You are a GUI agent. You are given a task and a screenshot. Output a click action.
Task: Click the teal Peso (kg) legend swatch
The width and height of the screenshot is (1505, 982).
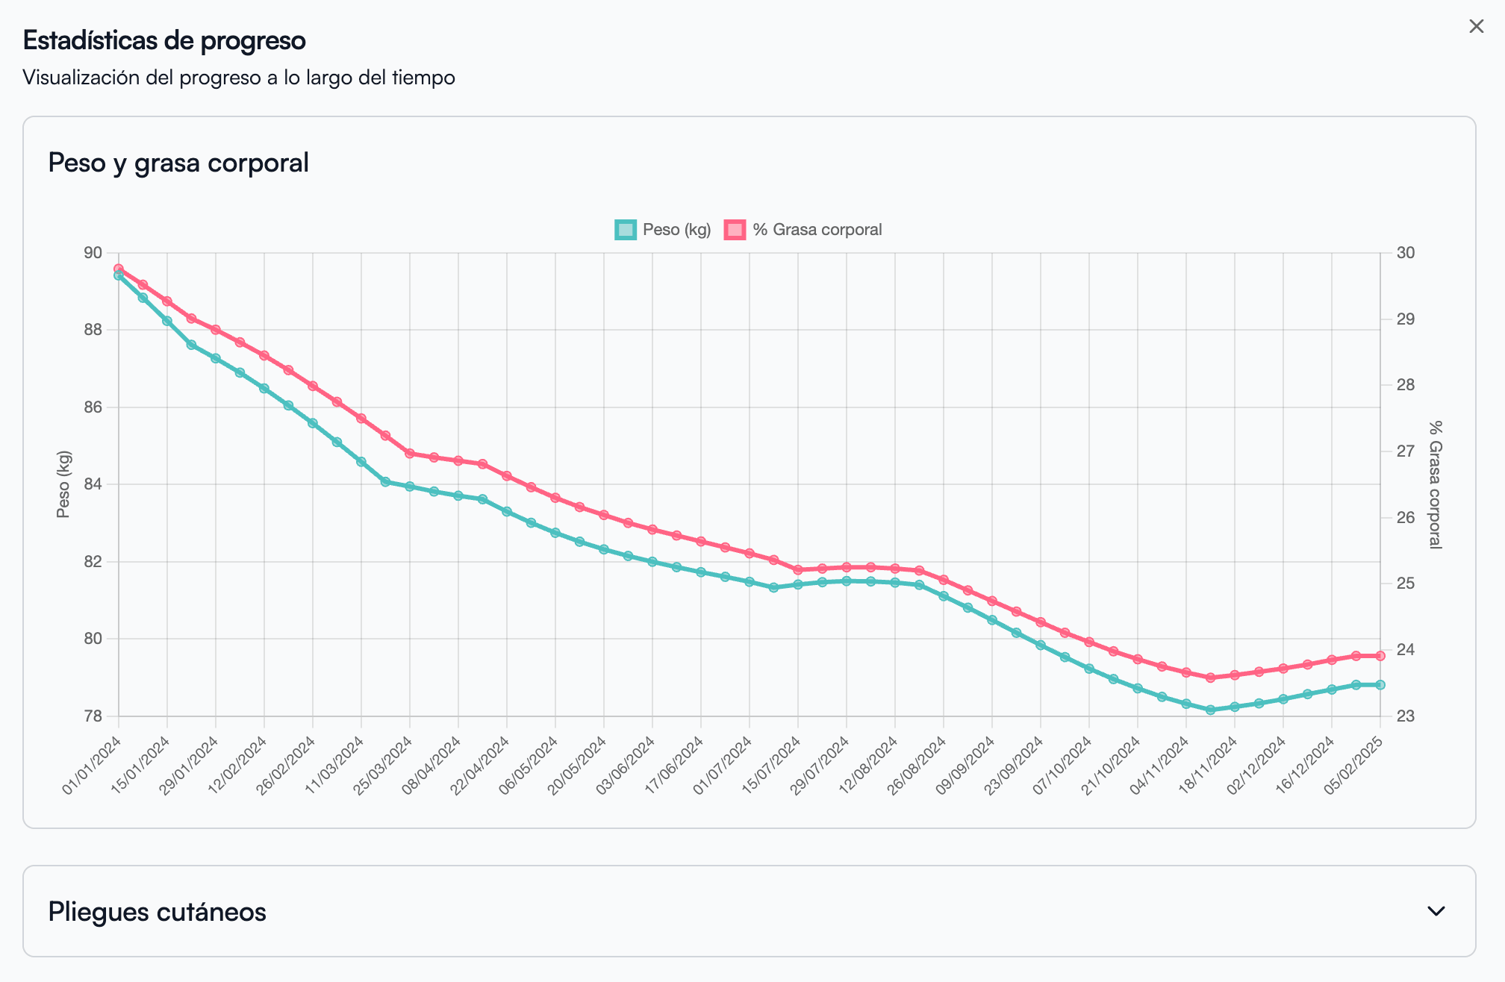624,229
